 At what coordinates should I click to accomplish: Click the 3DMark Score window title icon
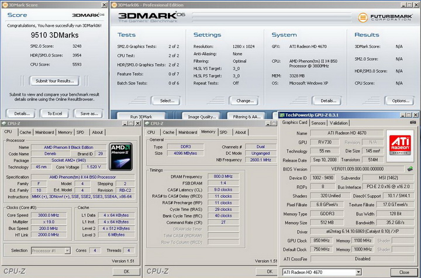pos(5,5)
